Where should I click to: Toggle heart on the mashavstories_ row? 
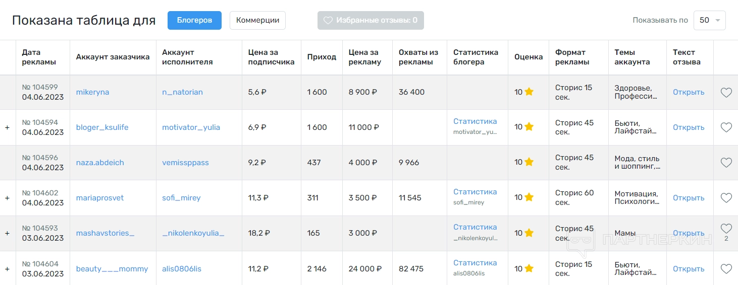[x=726, y=229]
